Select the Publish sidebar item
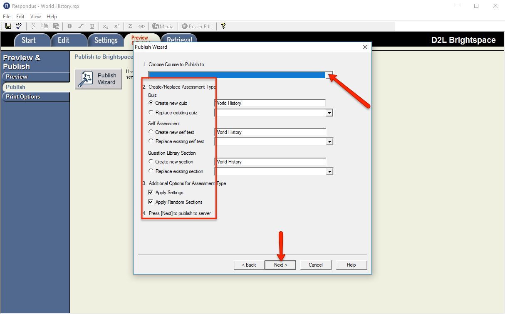The height and width of the screenshot is (314, 505). tap(35, 87)
